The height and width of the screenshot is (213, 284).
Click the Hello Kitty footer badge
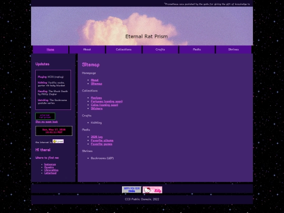153,190
